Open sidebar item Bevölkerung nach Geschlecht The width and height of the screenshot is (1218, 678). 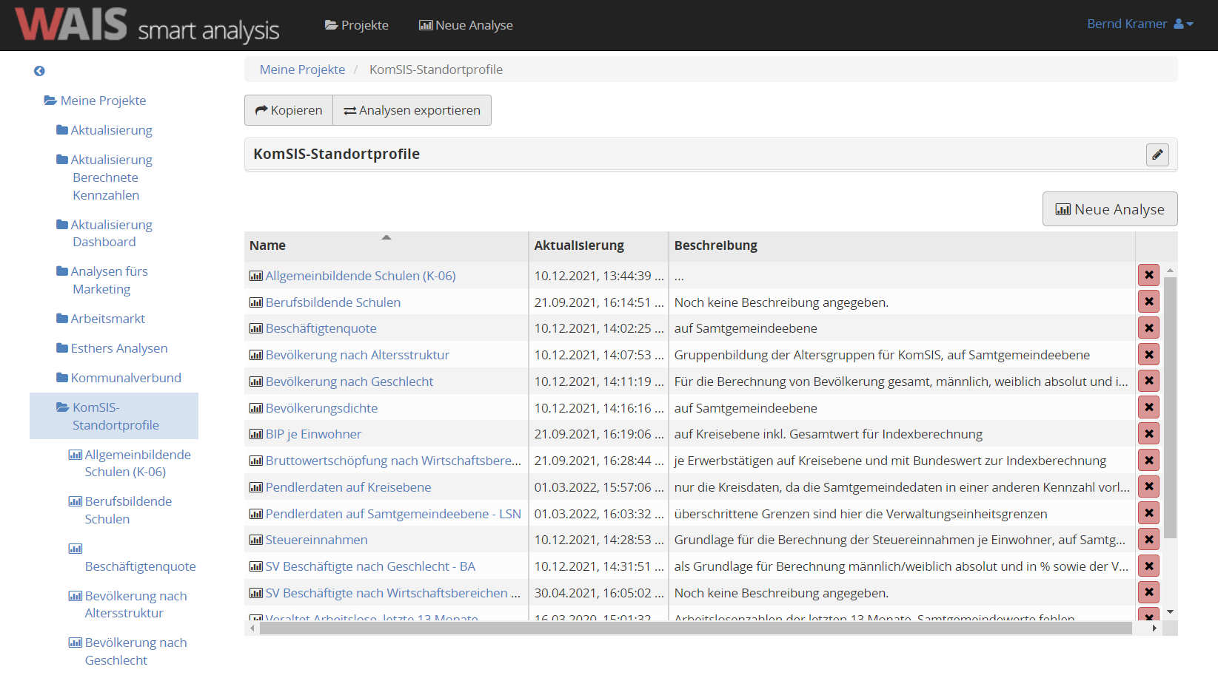(x=128, y=651)
